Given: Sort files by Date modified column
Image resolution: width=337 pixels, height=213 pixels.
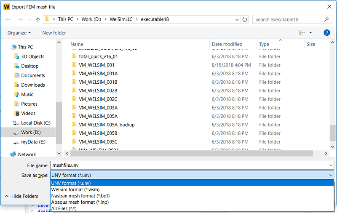Looking at the screenshot, I should (227, 44).
